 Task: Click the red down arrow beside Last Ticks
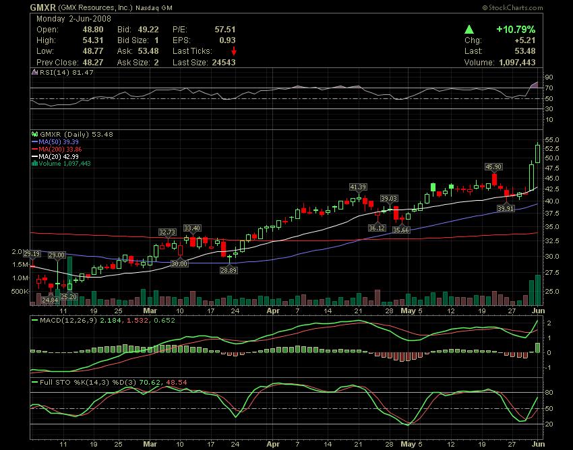[234, 51]
